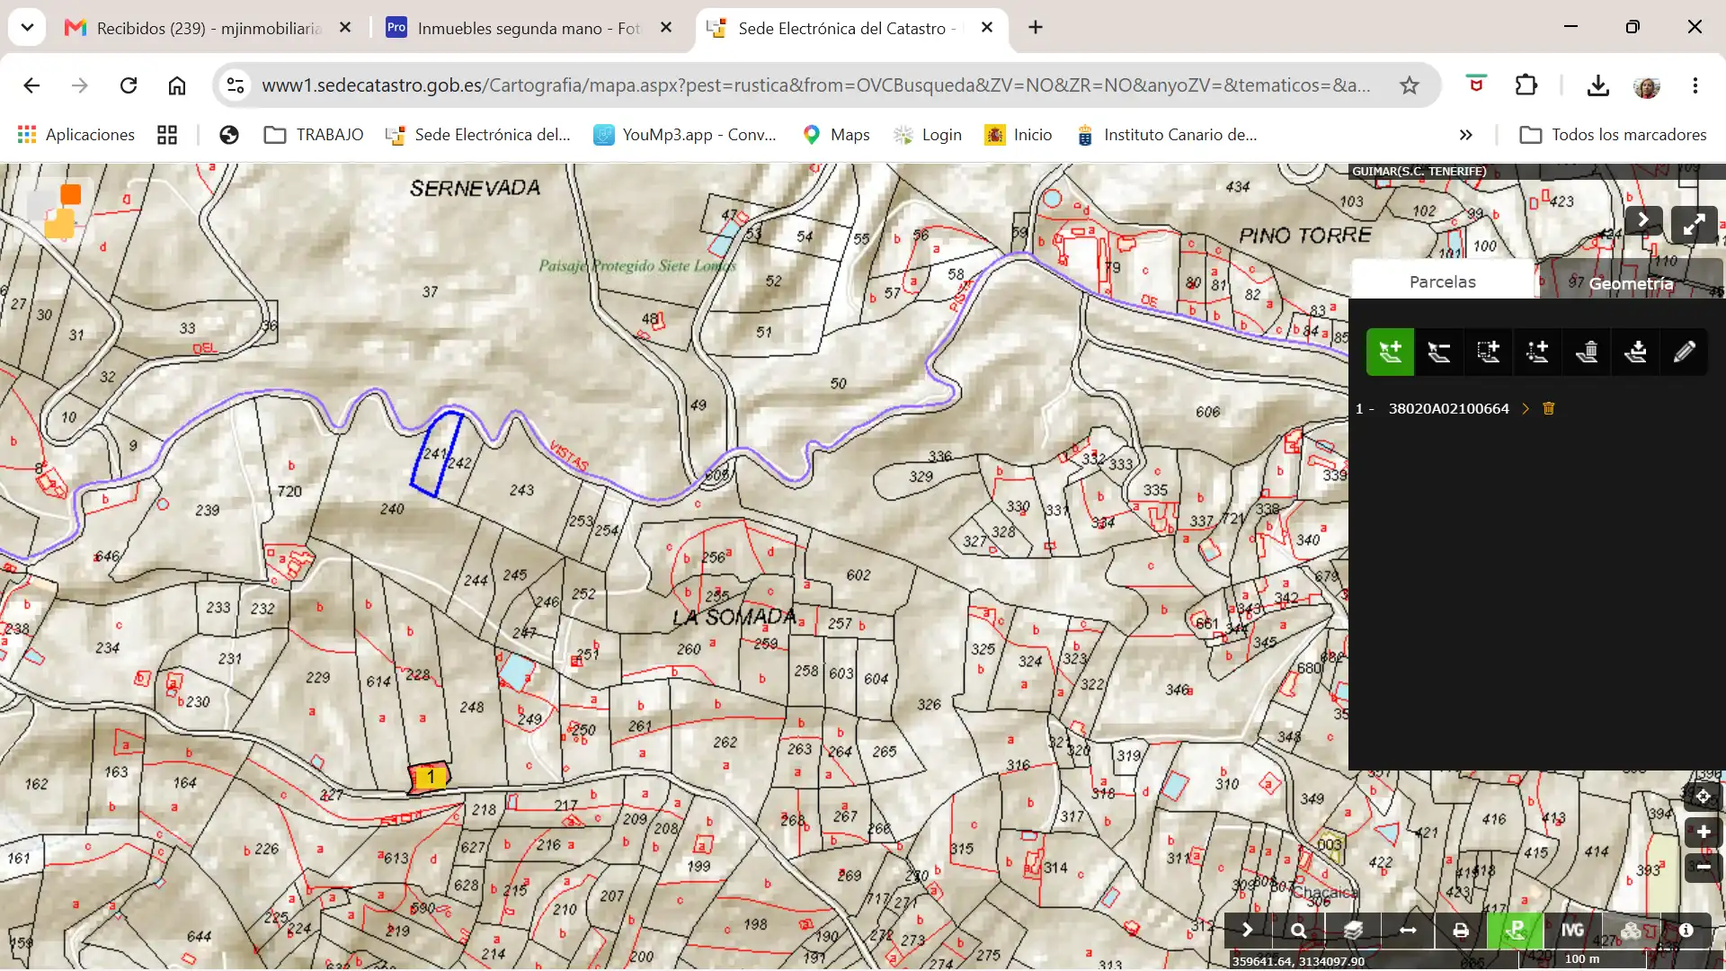View site information icon in address bar
This screenshot has height=971, width=1726.
pyautogui.click(x=236, y=85)
